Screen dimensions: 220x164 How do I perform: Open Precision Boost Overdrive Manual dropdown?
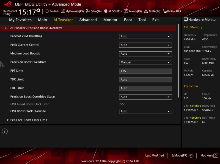click(x=145, y=62)
